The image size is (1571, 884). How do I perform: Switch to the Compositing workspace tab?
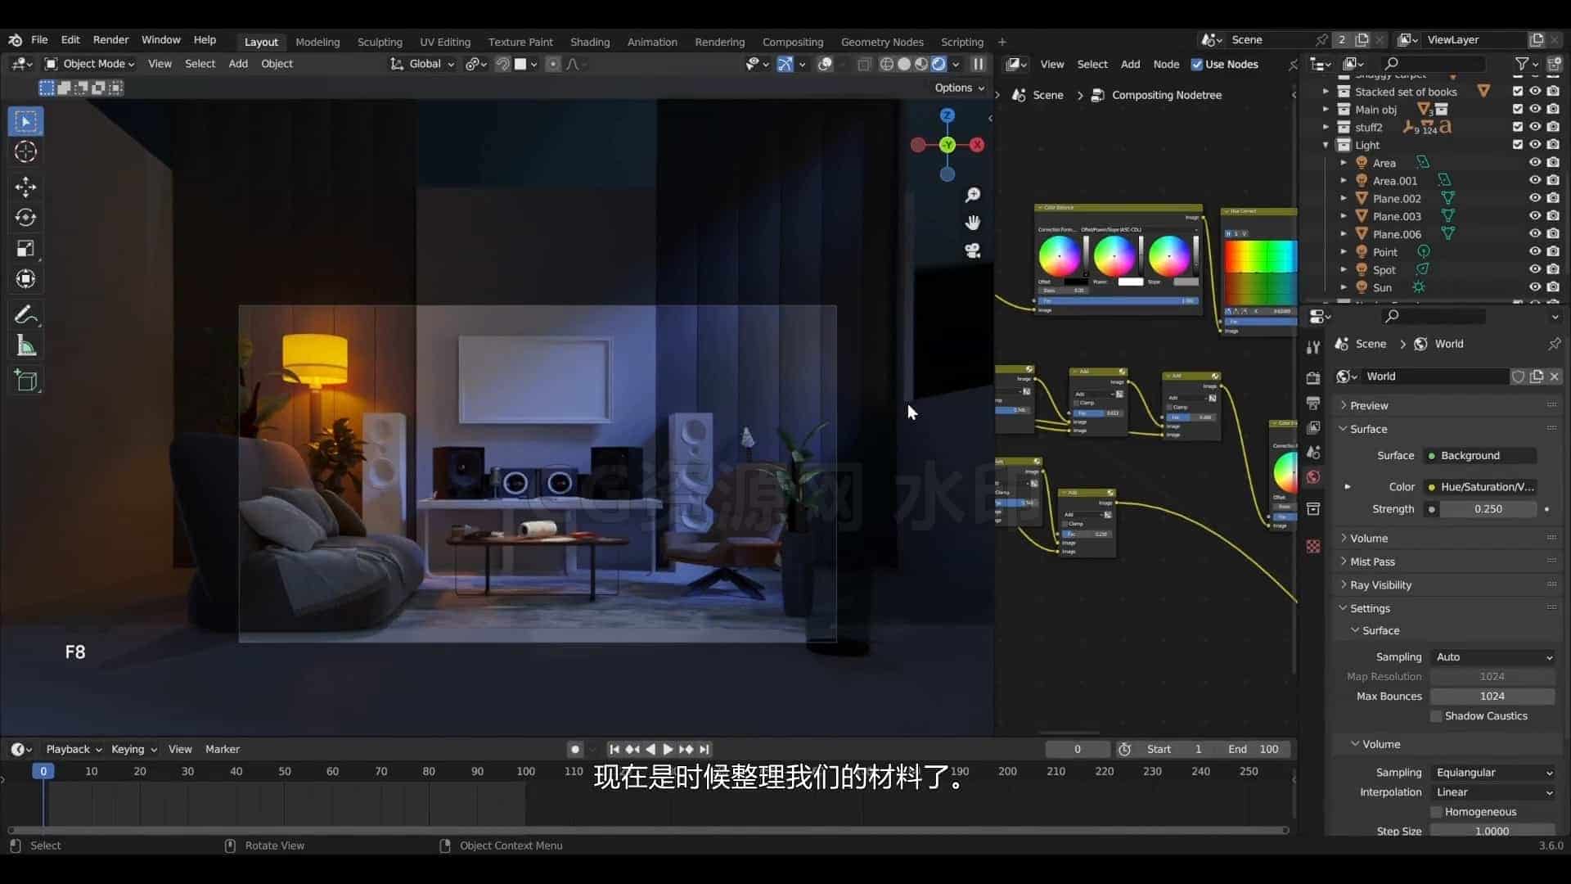coord(793,42)
